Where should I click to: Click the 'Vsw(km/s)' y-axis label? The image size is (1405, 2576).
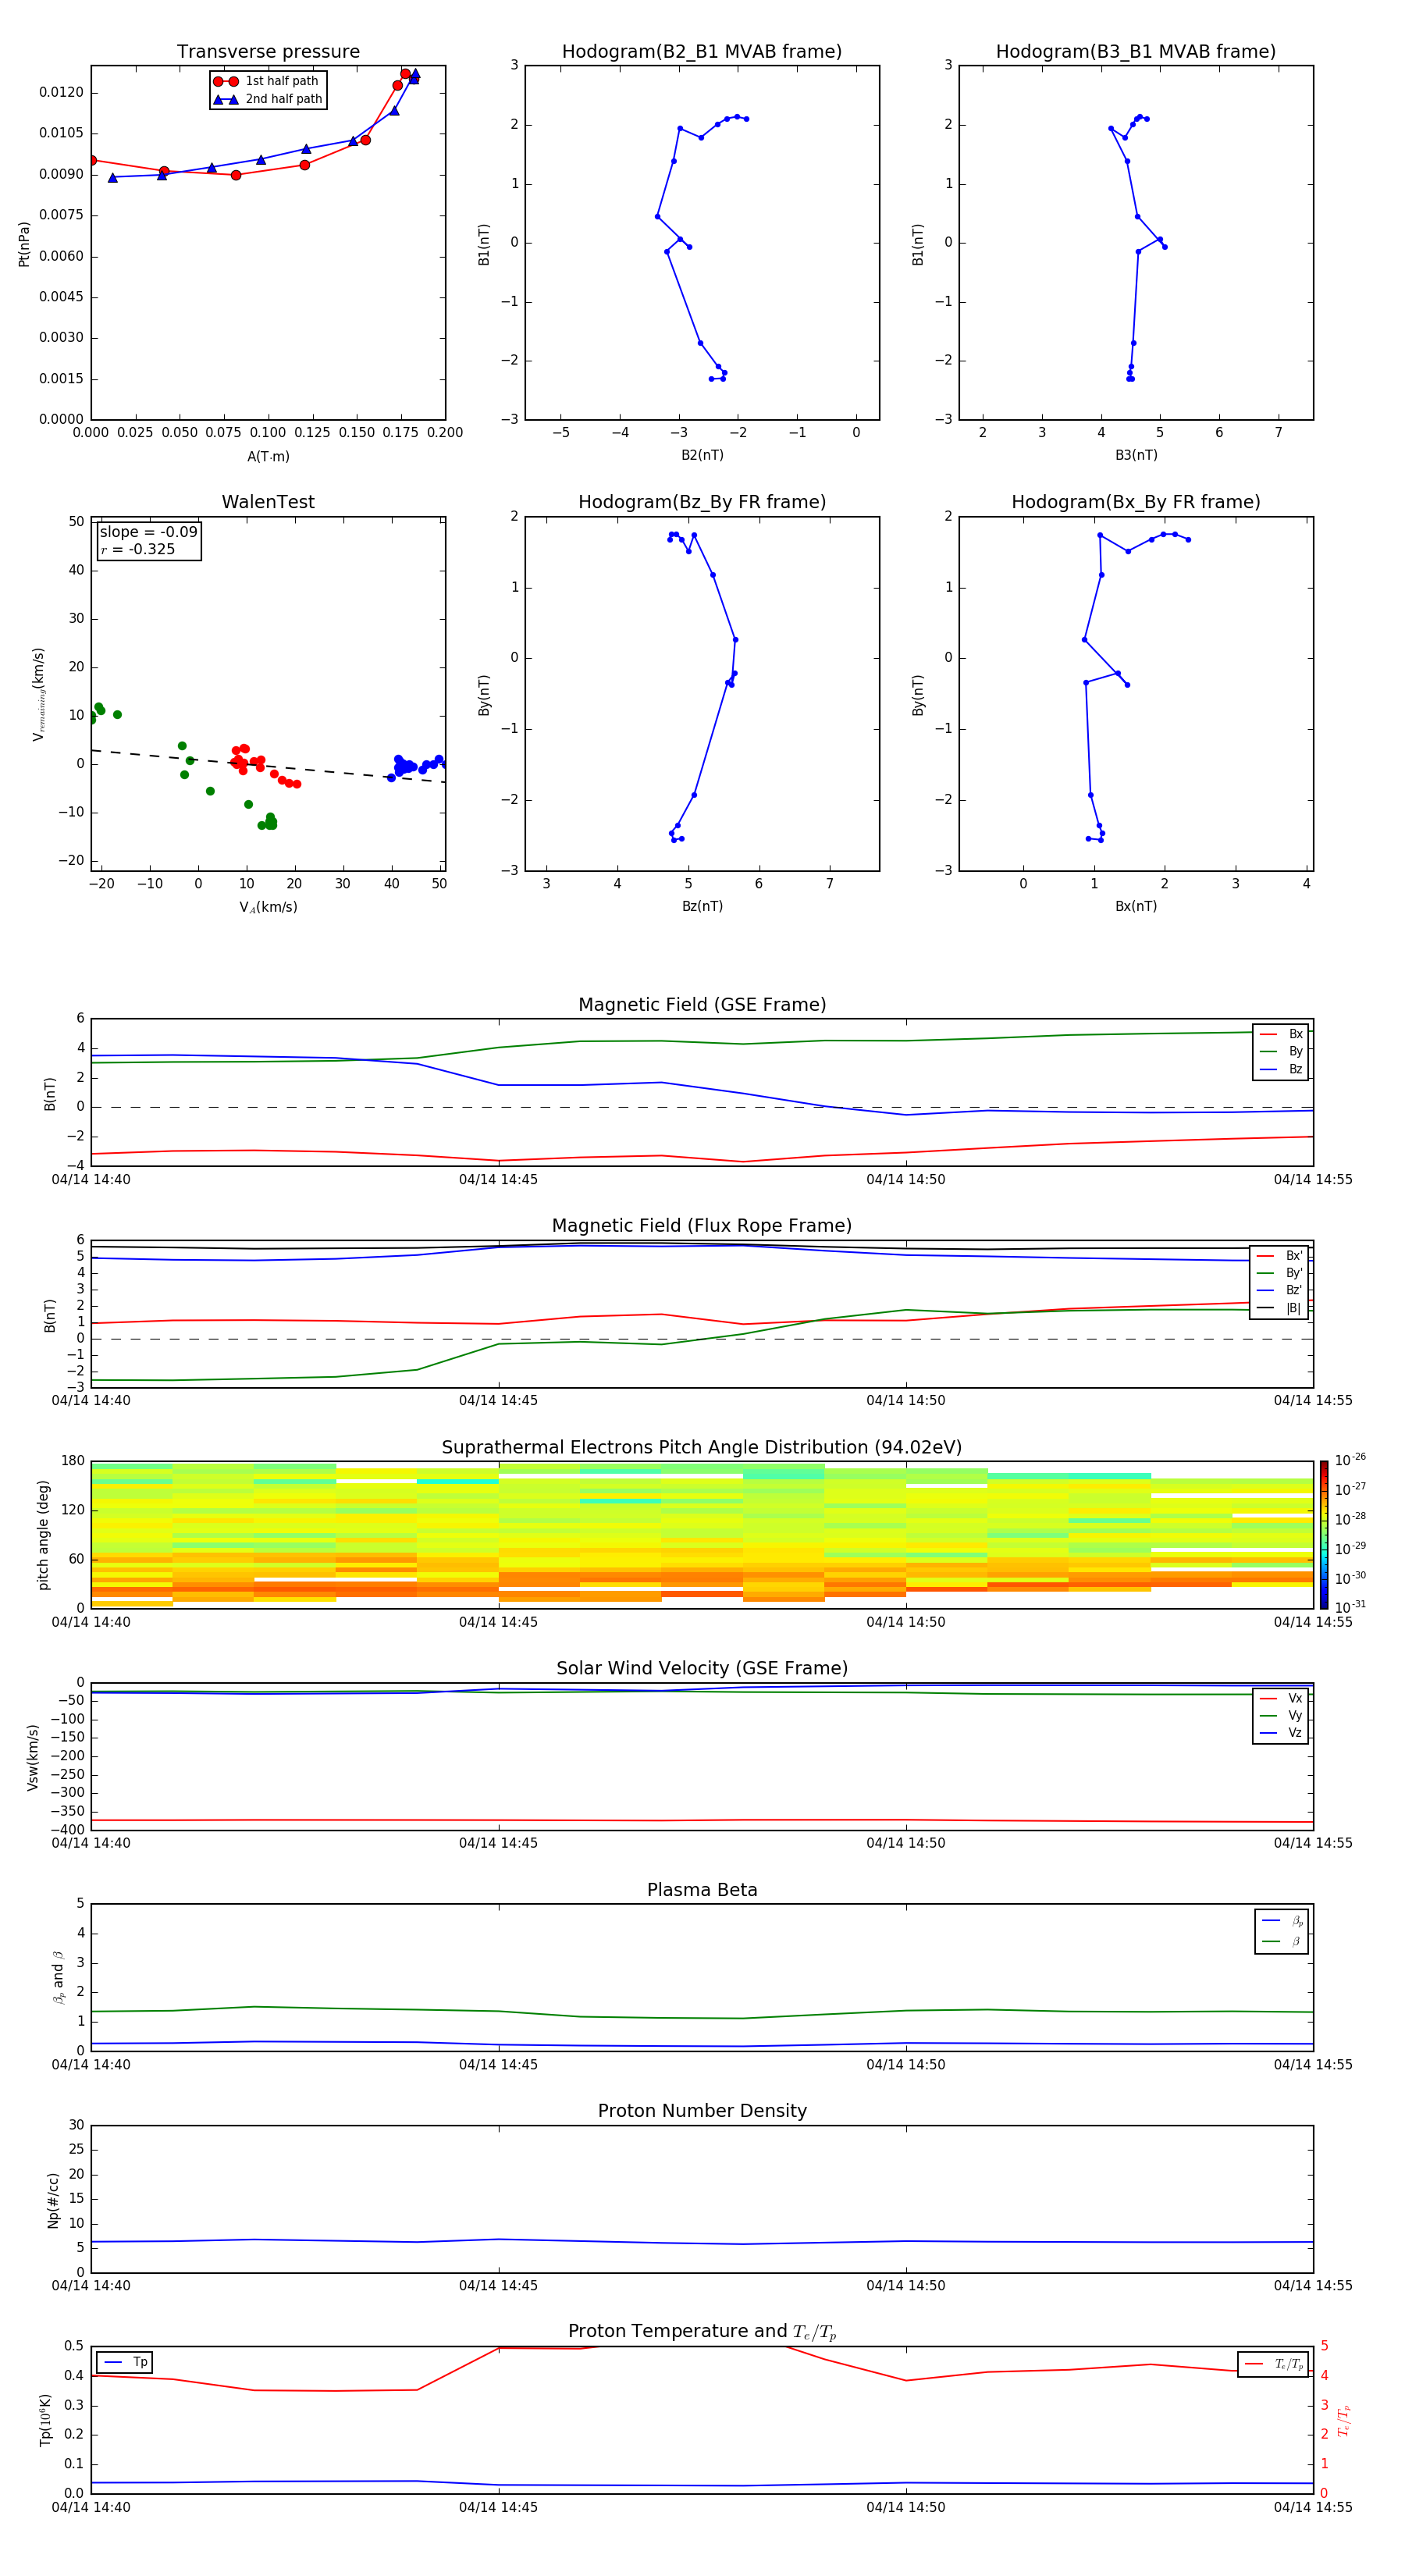click(x=32, y=1757)
